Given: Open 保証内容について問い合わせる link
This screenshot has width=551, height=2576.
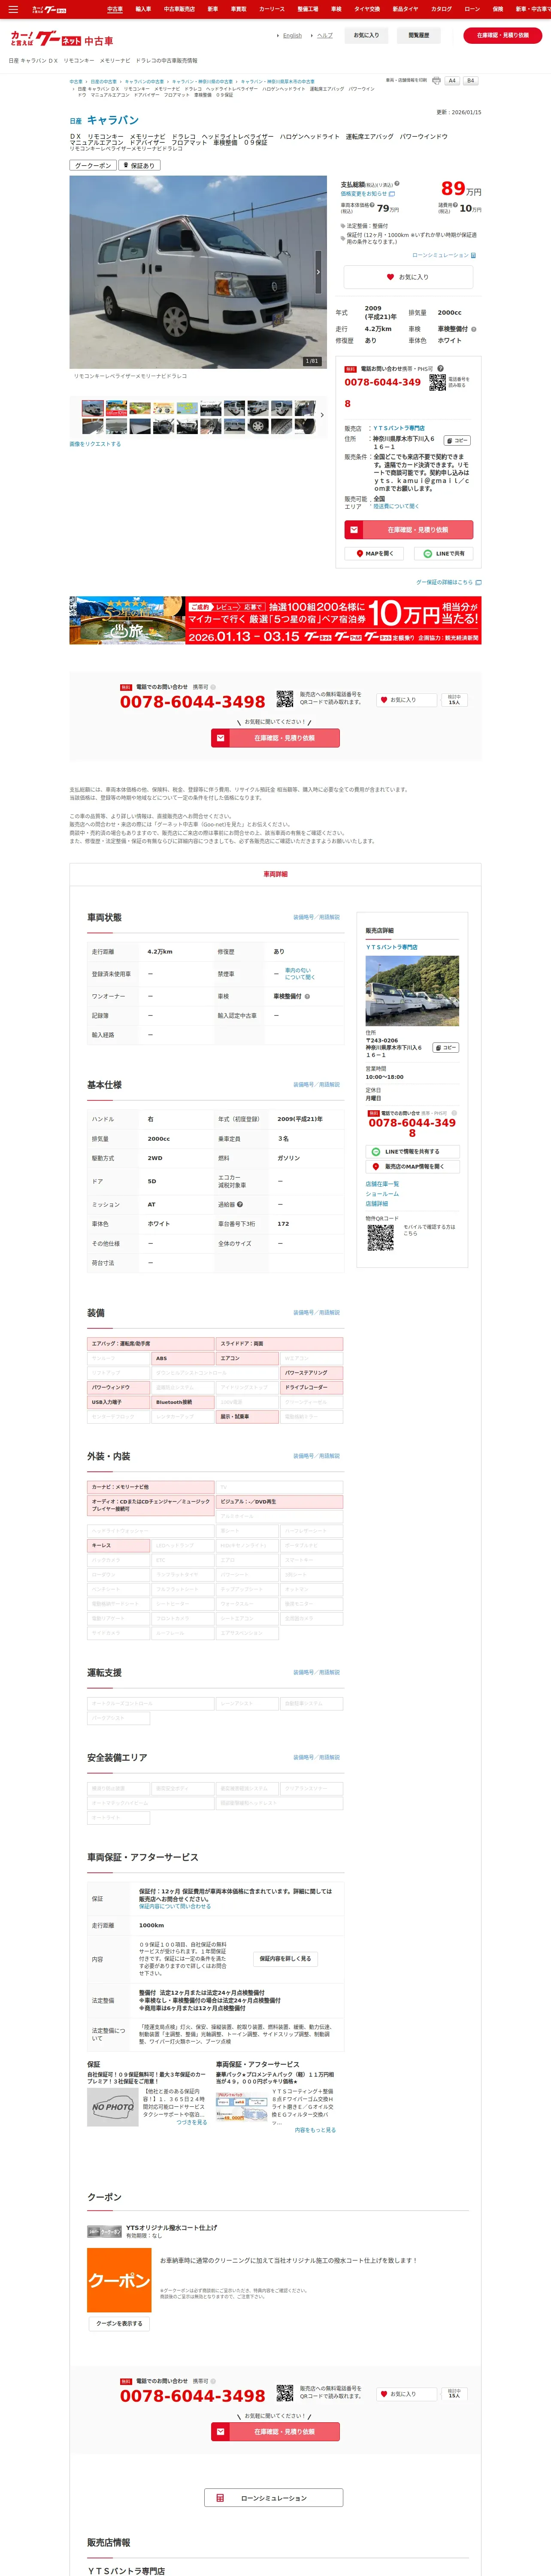Looking at the screenshot, I should tap(175, 1906).
